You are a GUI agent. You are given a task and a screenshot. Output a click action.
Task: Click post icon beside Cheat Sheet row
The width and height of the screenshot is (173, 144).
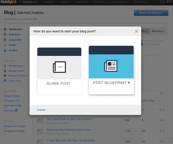coord(40,121)
